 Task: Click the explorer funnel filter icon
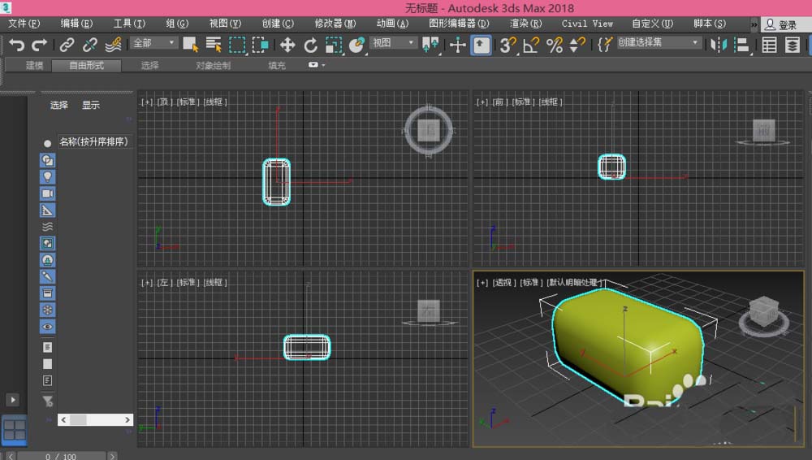(x=47, y=401)
